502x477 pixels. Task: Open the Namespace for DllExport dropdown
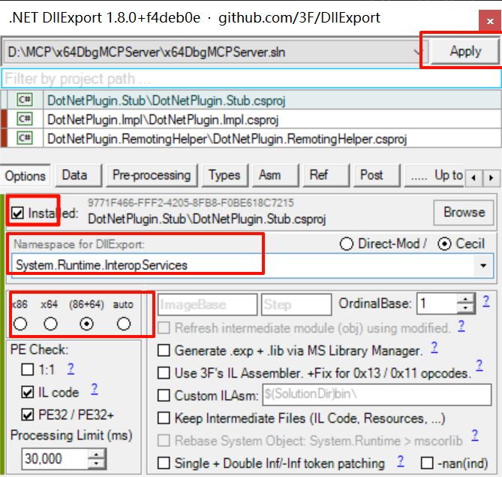(x=481, y=265)
